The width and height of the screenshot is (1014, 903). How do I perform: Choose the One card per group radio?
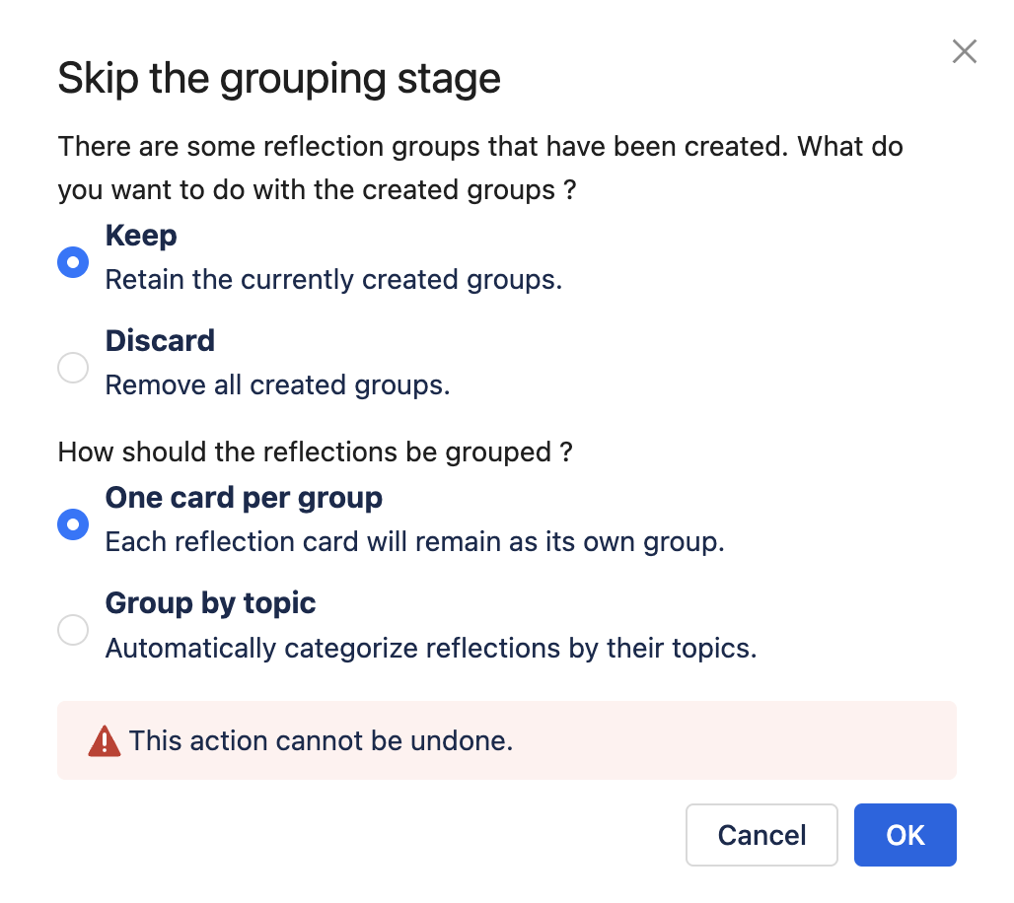73,524
